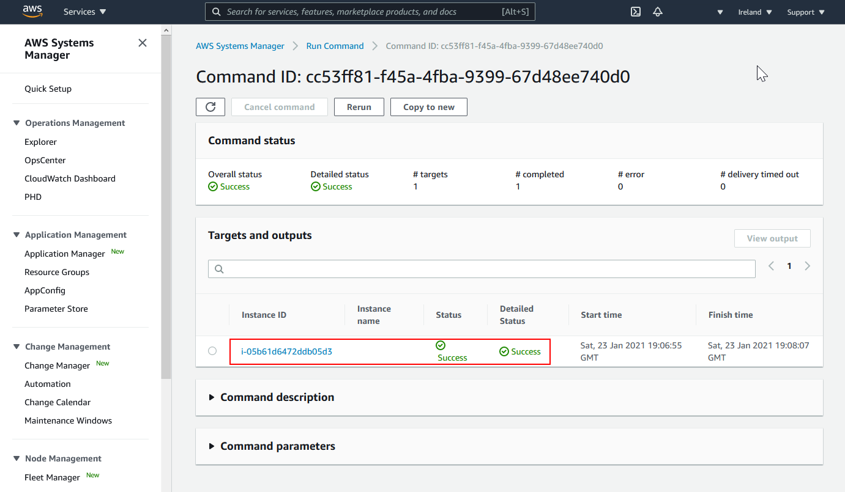Open Parameter Store in sidebar
The width and height of the screenshot is (845, 492).
click(x=56, y=309)
